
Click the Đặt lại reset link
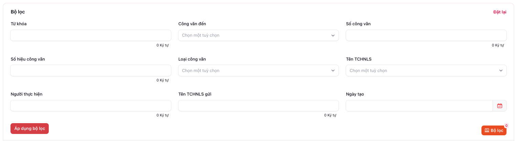tap(500, 12)
